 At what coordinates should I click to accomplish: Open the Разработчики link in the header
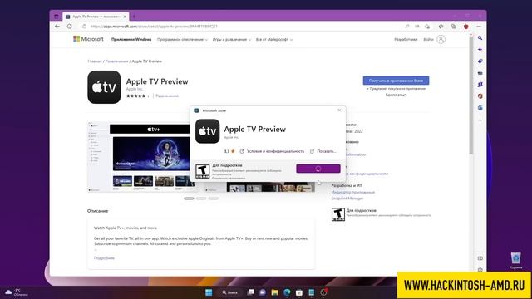coord(406,40)
